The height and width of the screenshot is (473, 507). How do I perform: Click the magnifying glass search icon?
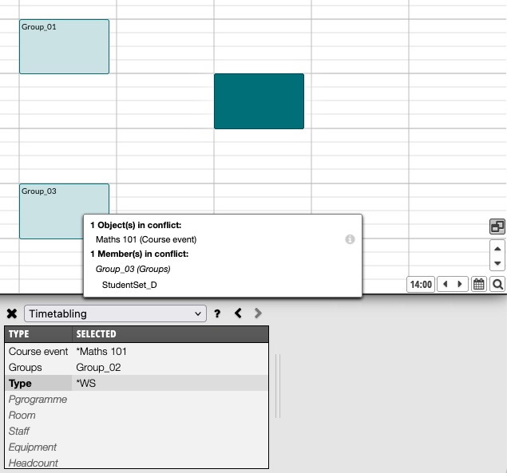click(497, 285)
